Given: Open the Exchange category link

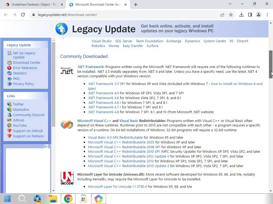Looking at the screenshot, I should [x=174, y=41].
